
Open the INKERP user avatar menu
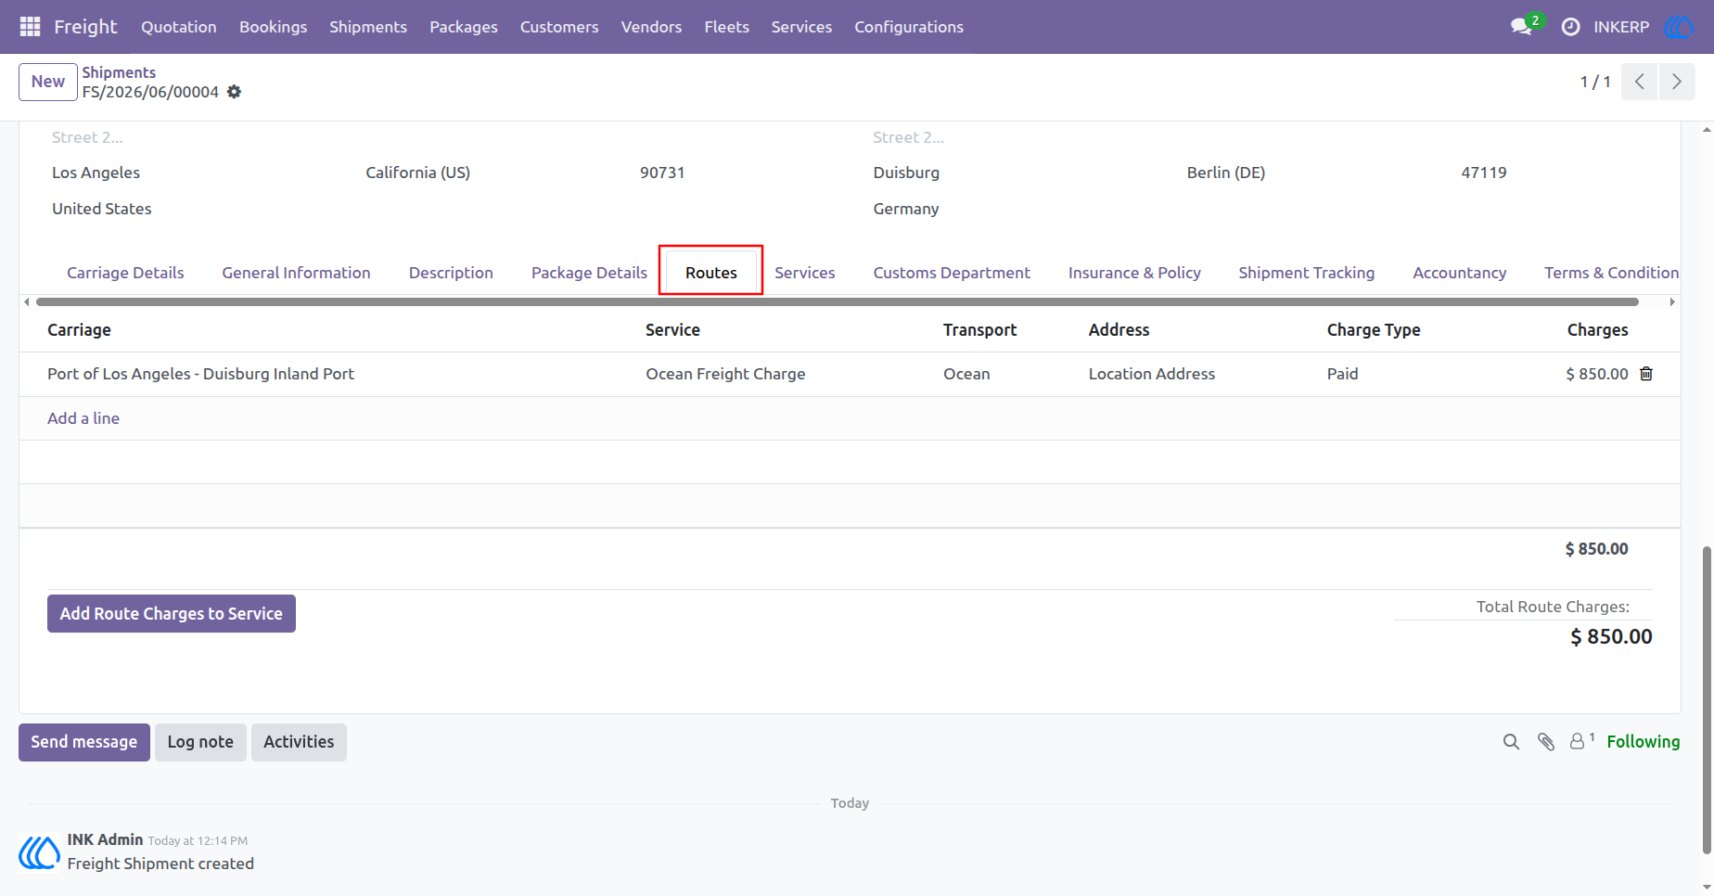[1679, 27]
